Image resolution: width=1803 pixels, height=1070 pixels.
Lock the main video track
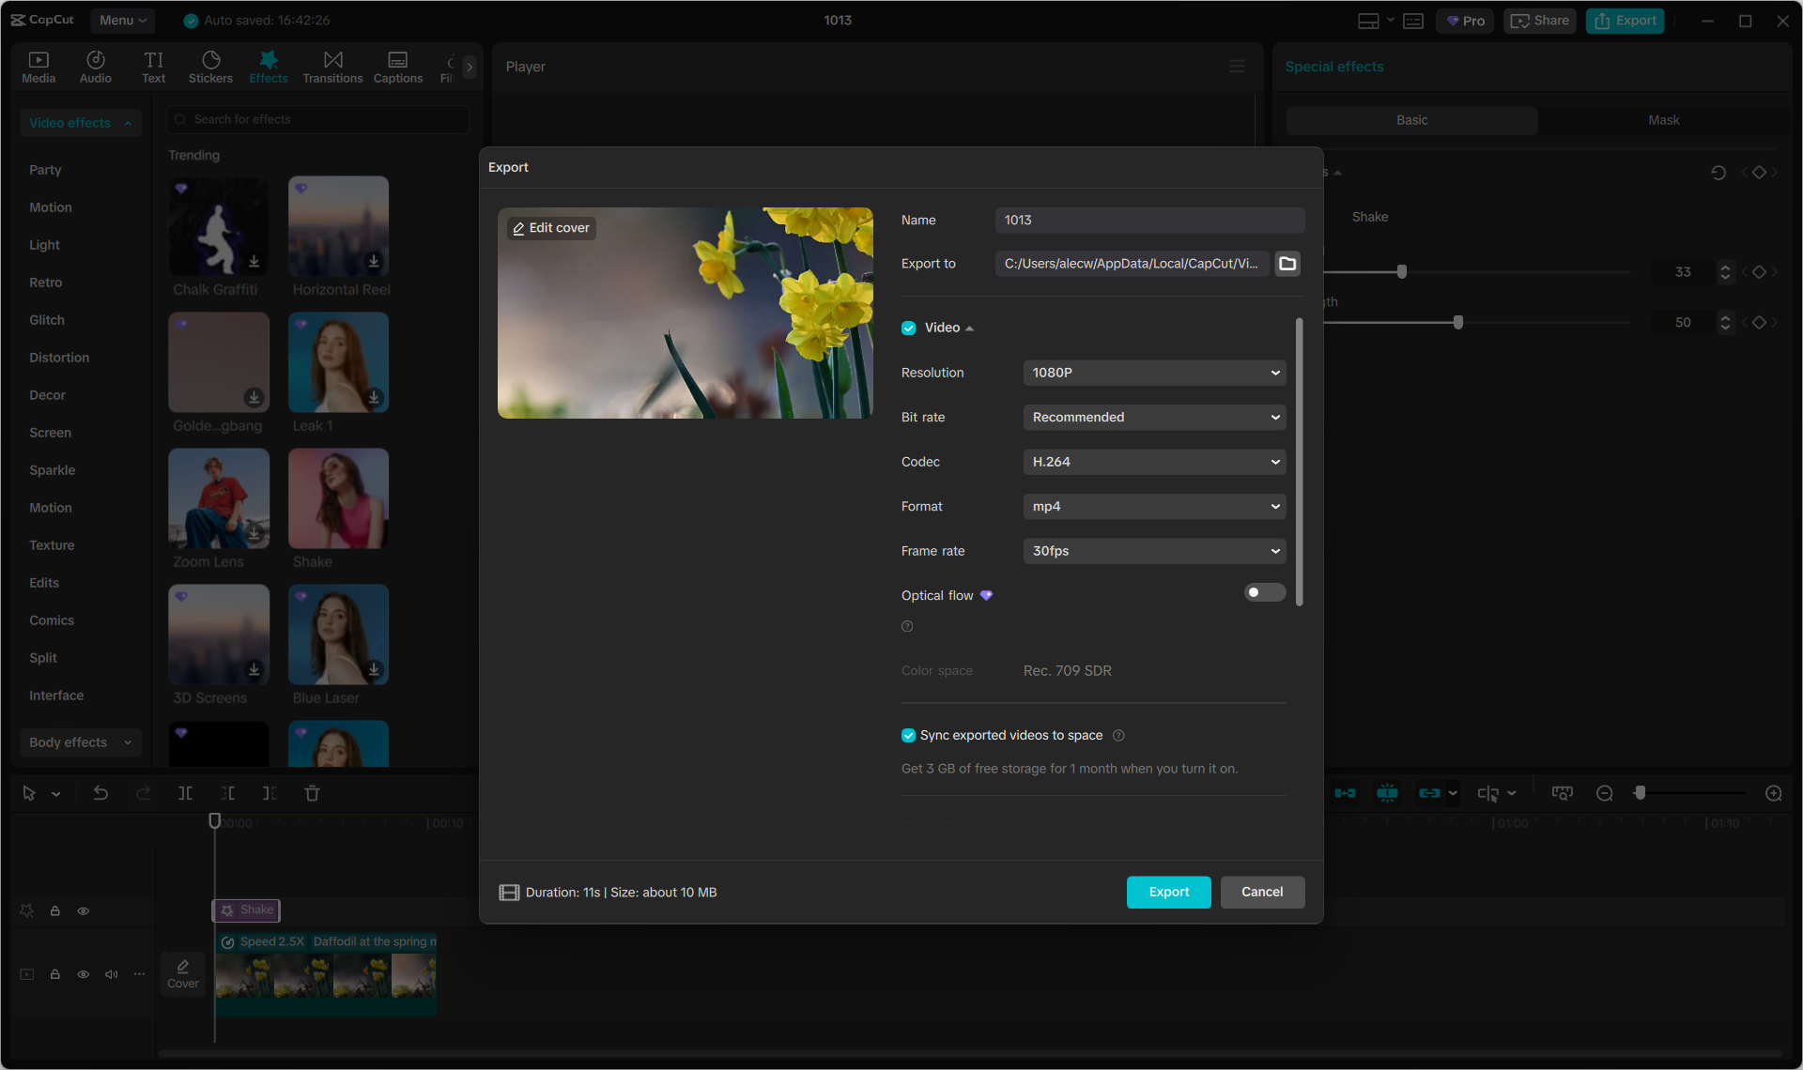(55, 974)
